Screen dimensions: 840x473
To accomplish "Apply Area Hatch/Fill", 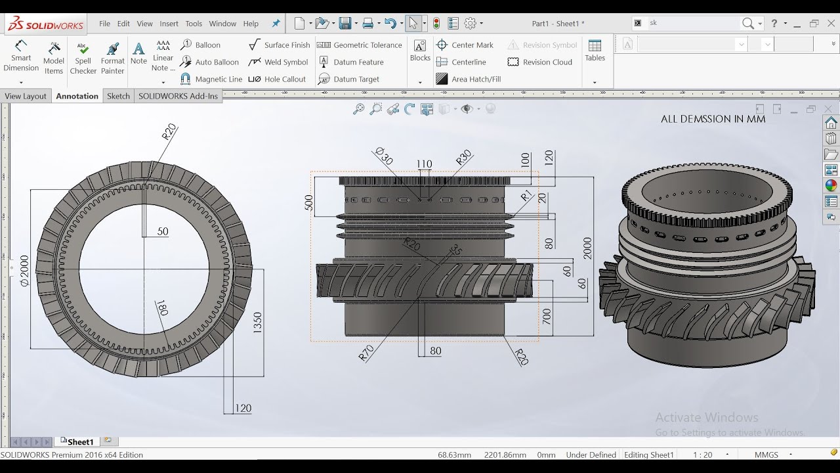I will click(x=469, y=79).
